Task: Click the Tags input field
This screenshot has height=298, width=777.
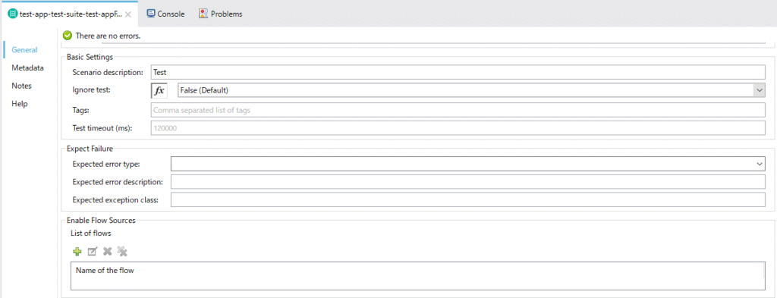Action: 458,110
